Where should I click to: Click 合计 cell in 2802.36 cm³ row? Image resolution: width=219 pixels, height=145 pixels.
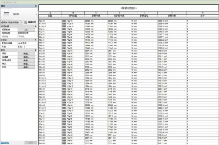click(203, 111)
